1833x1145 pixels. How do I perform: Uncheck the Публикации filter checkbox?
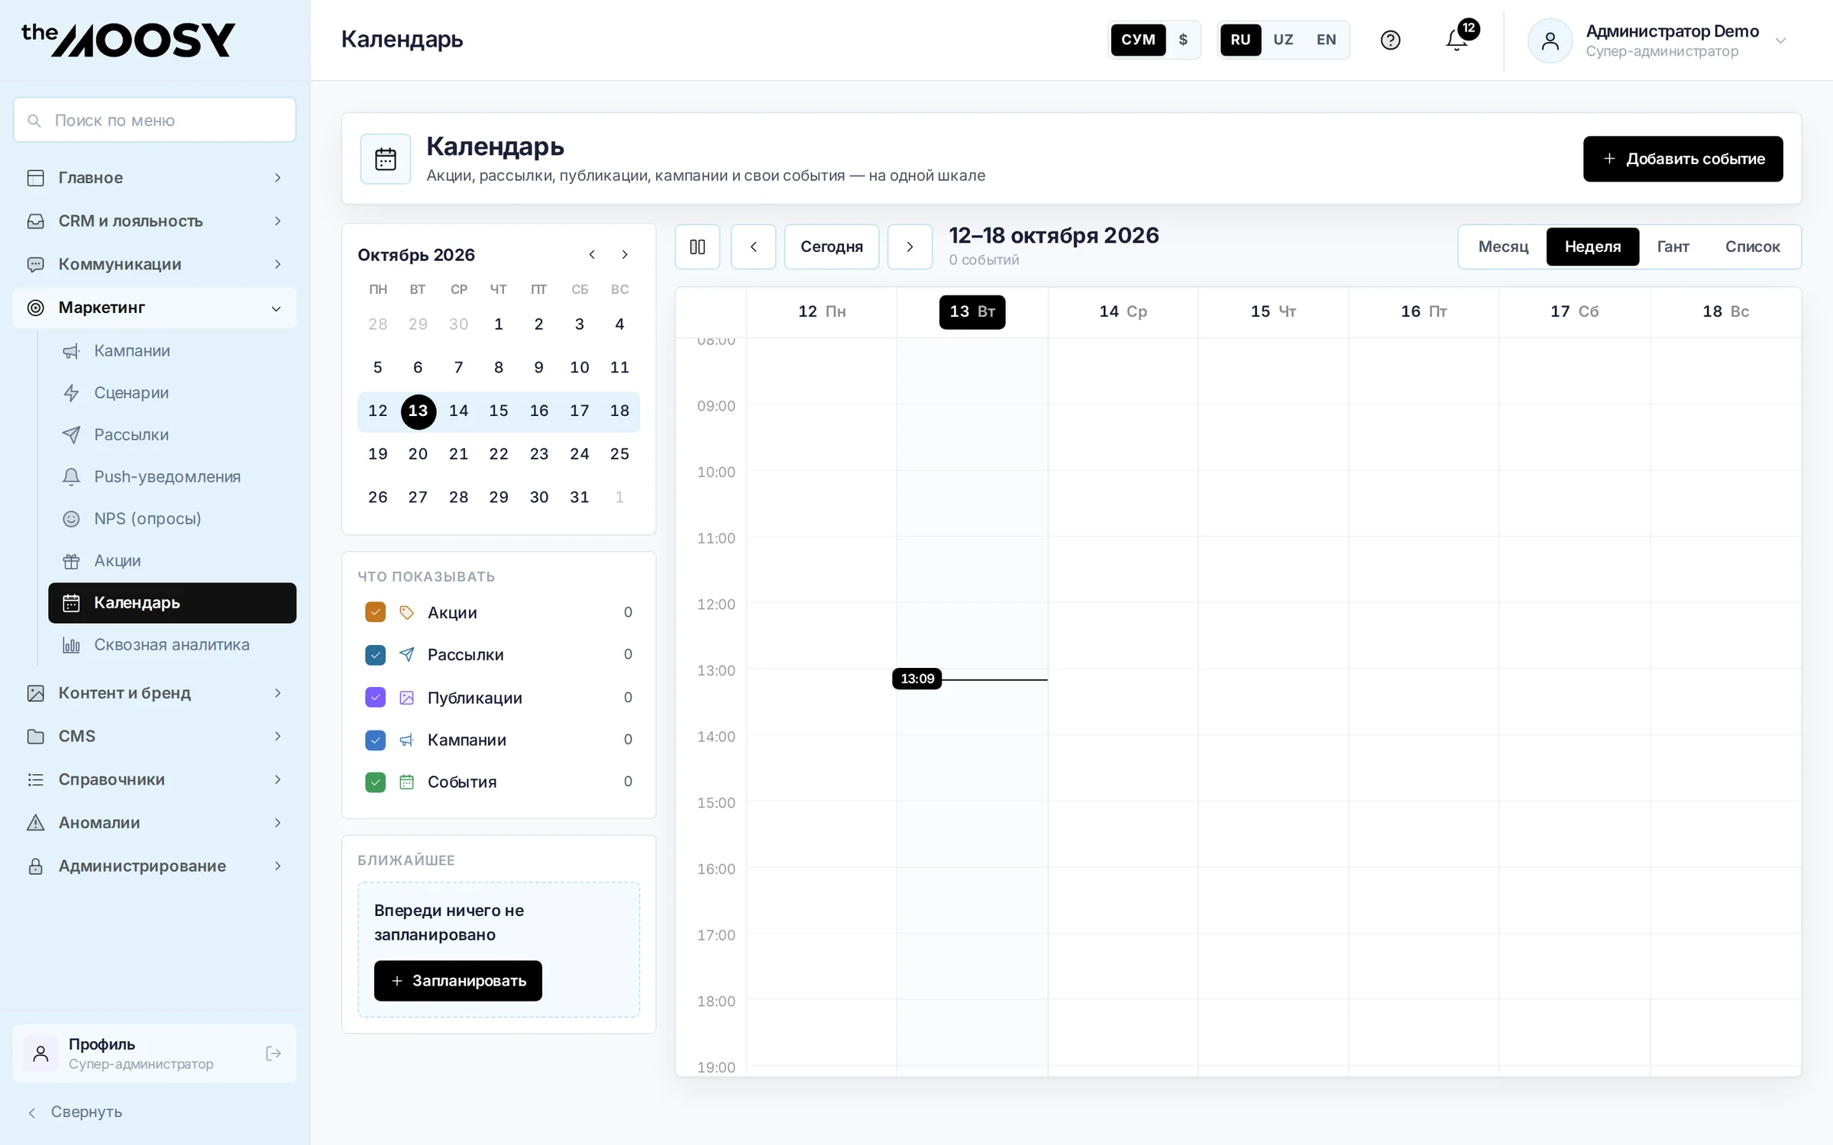(x=375, y=698)
